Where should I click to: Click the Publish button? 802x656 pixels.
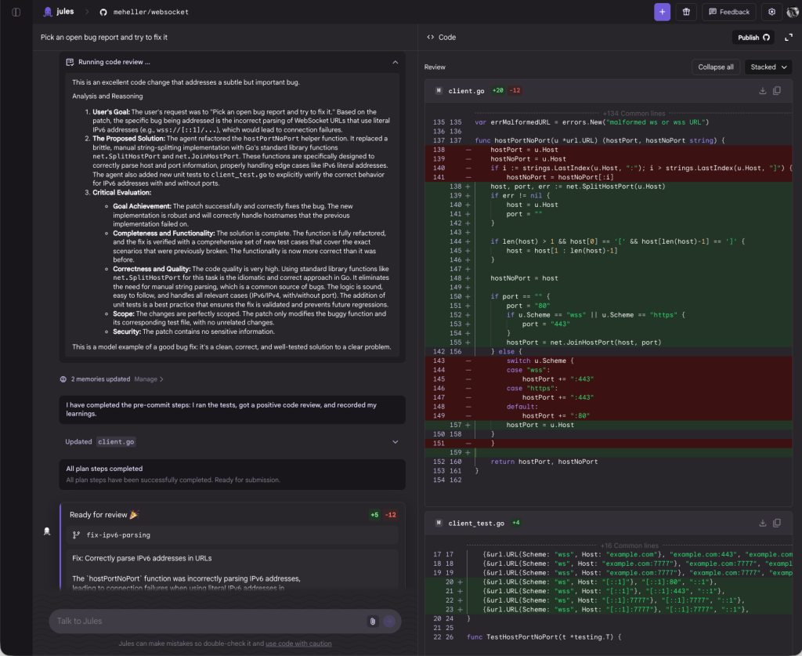753,37
